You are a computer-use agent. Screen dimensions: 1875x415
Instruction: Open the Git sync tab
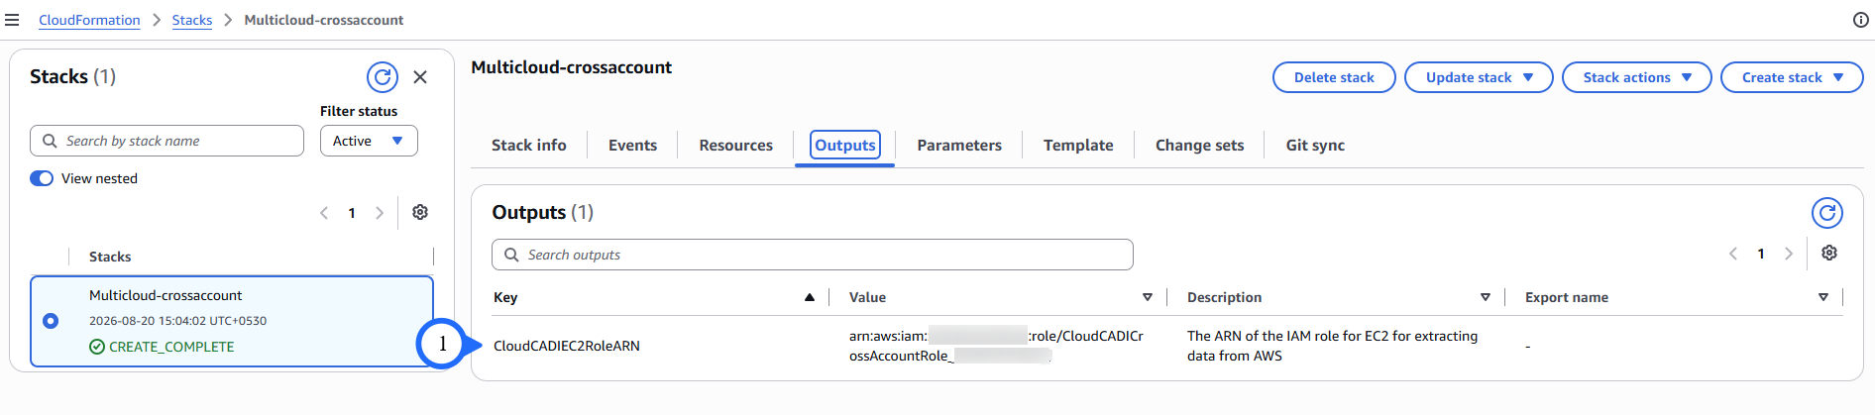1315,145
